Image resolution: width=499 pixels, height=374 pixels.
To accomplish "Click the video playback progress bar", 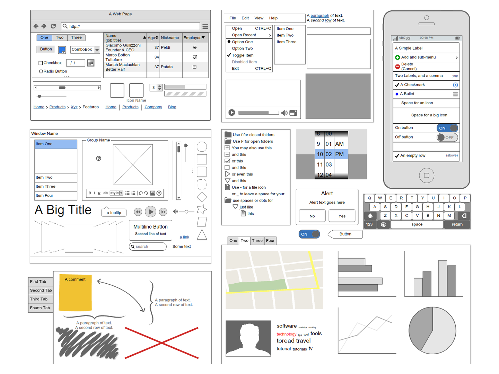I will click(259, 113).
